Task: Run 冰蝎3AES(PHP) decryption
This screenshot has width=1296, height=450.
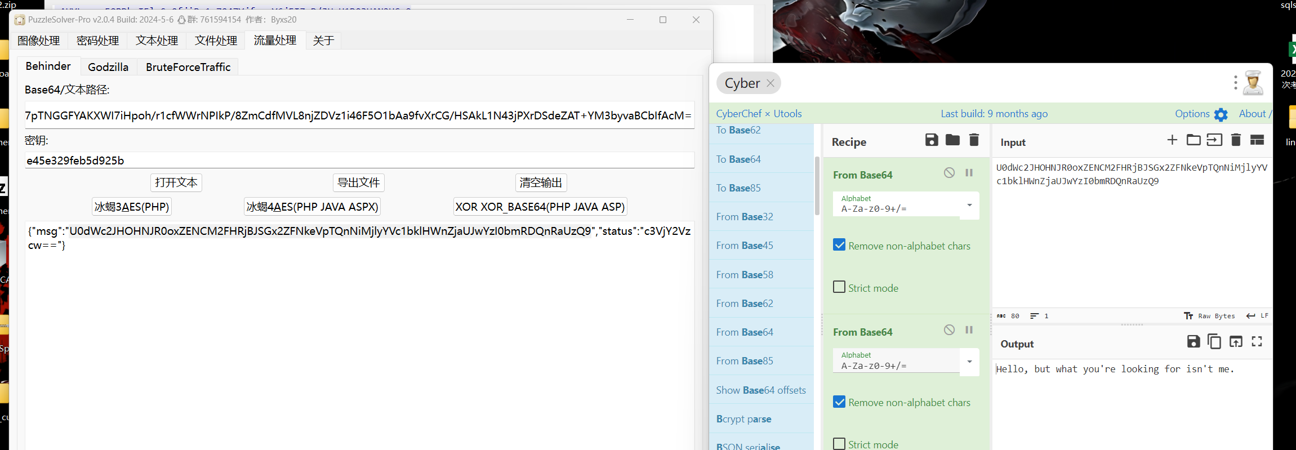Action: [x=132, y=207]
